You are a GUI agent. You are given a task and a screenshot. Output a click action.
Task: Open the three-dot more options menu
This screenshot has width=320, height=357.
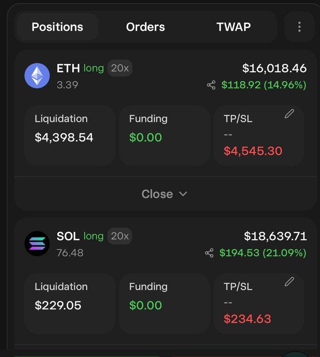point(299,27)
